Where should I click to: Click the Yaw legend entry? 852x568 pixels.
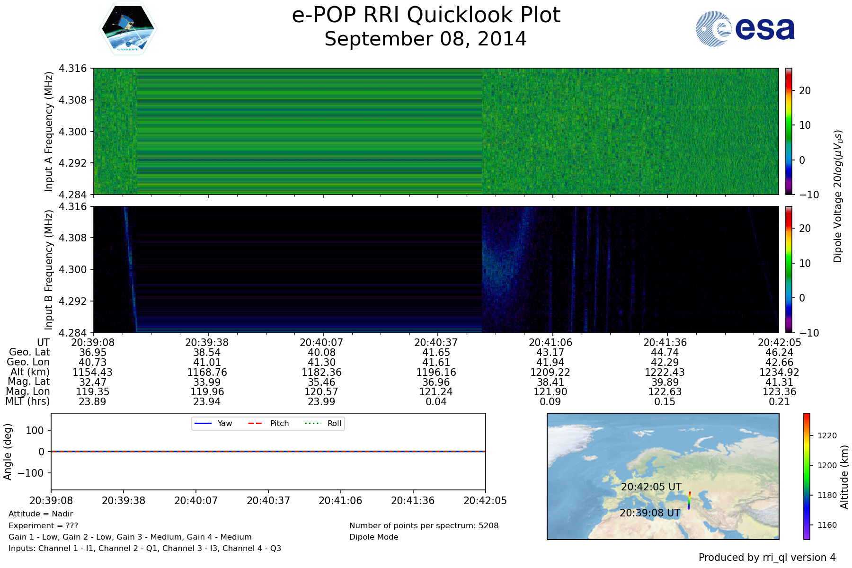[x=213, y=423]
